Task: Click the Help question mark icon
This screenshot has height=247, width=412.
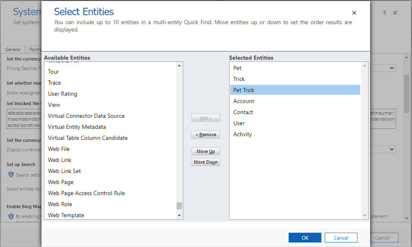Action: pos(384,13)
